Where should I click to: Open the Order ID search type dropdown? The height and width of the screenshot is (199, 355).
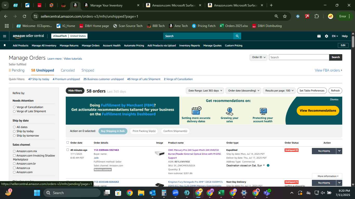[258, 57]
